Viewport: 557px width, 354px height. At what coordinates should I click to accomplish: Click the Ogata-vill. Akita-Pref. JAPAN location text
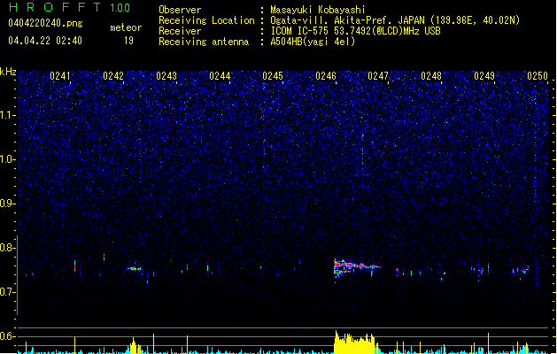395,20
